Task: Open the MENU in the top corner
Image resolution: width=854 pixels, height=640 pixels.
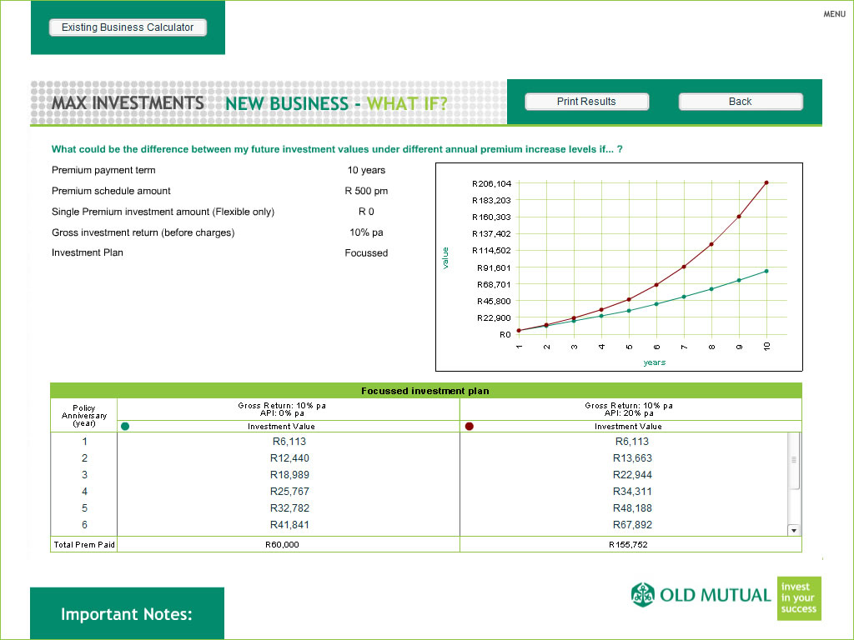Action: pyautogui.click(x=834, y=14)
